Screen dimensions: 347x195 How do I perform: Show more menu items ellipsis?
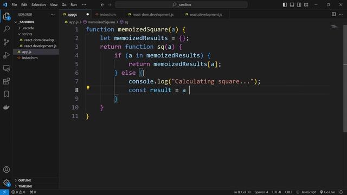tap(84, 5)
